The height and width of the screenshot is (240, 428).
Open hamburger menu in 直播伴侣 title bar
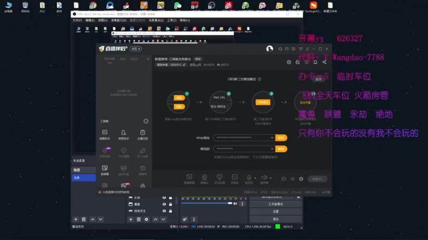[307, 49]
